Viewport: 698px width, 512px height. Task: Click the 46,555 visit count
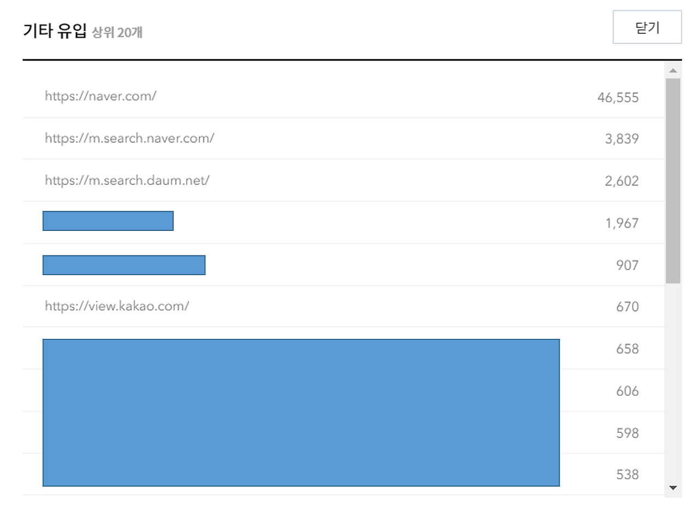618,98
